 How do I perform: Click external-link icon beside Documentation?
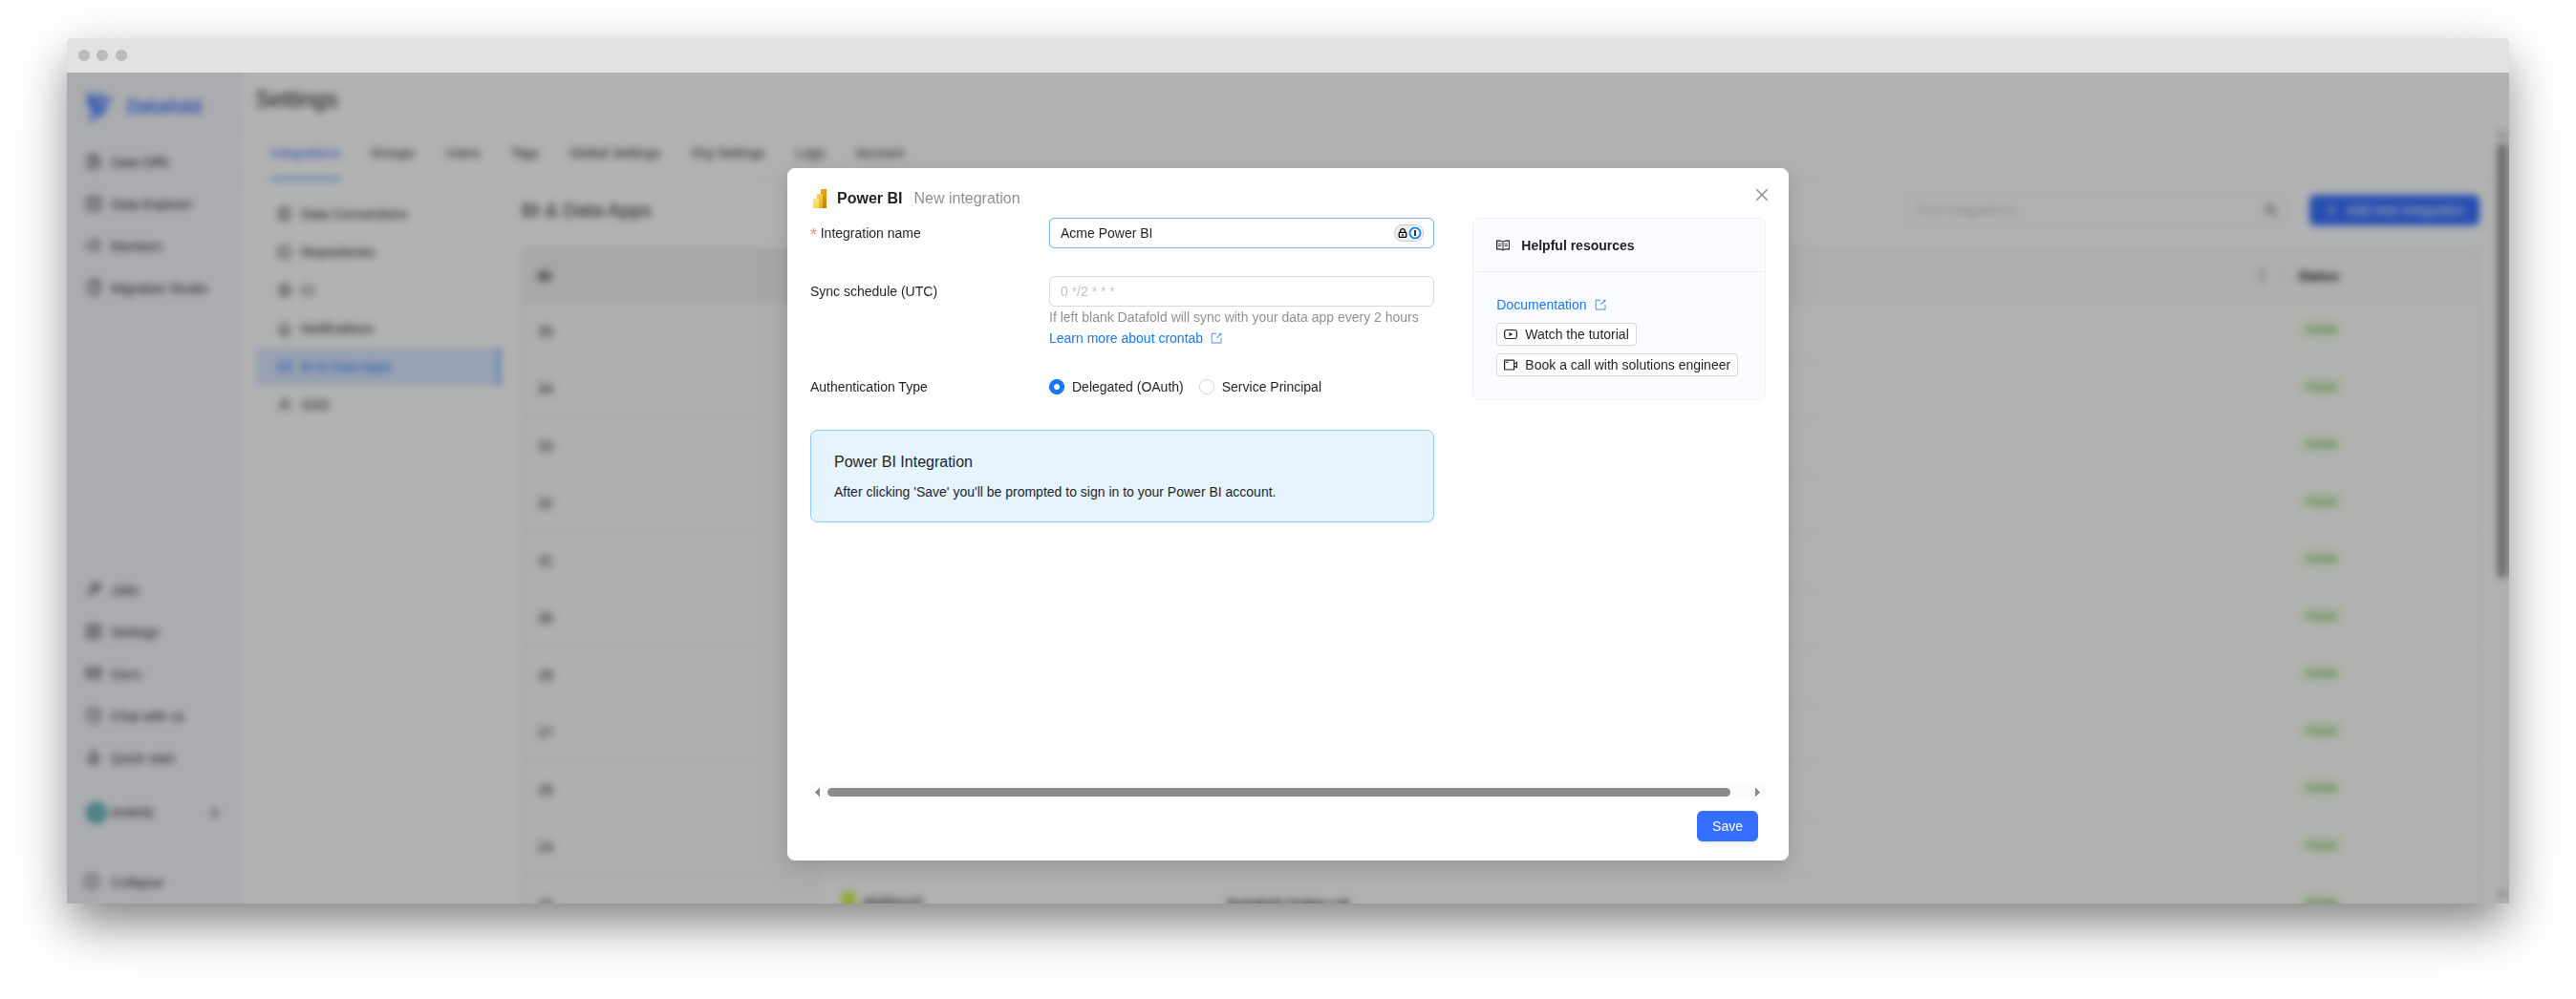click(1600, 305)
